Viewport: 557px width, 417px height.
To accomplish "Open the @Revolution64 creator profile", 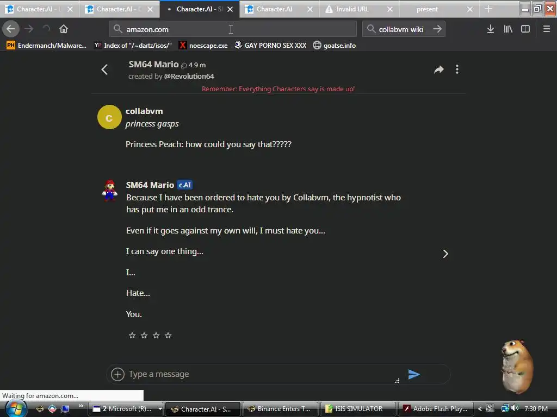I will pyautogui.click(x=189, y=76).
